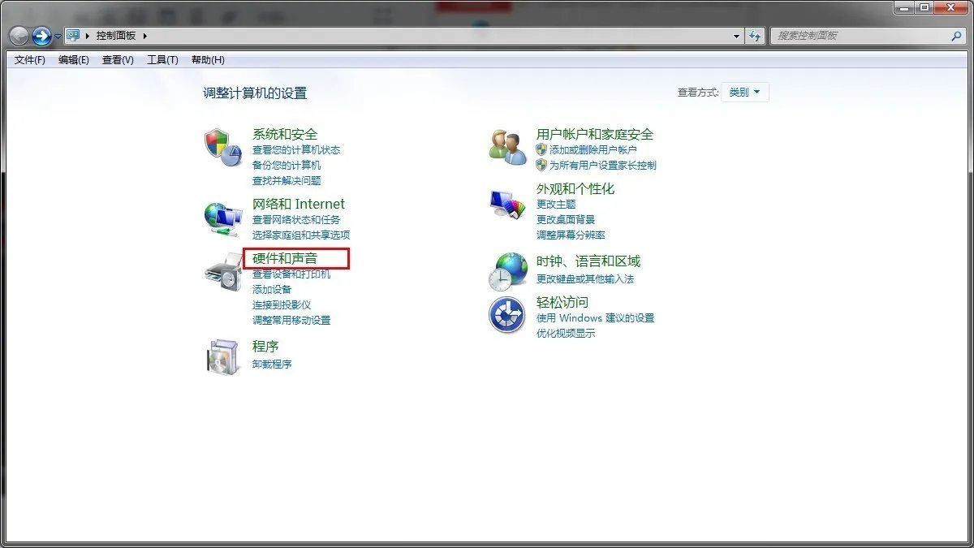Expand the 控制面板 breadcrumb arrow
The height and width of the screenshot is (548, 974).
click(x=143, y=35)
